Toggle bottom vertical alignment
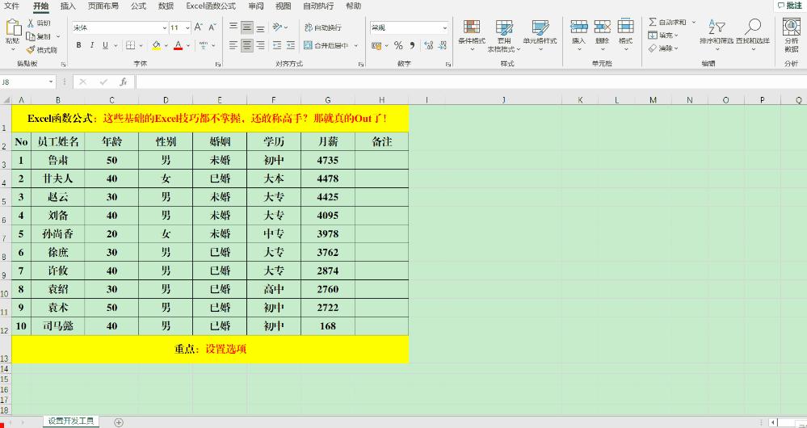 (x=261, y=27)
